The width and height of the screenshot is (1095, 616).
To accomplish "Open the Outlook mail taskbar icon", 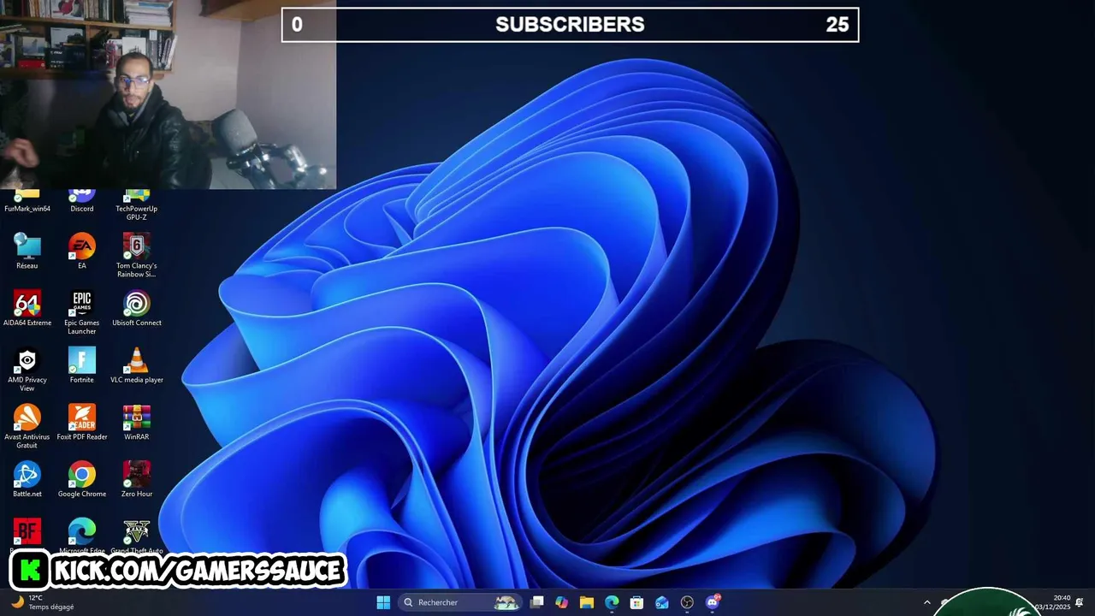I will pos(662,602).
